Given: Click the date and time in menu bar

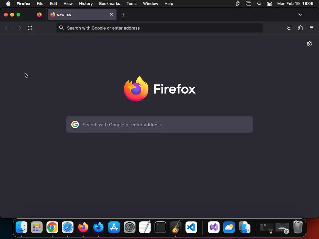Looking at the screenshot, I should [295, 3].
